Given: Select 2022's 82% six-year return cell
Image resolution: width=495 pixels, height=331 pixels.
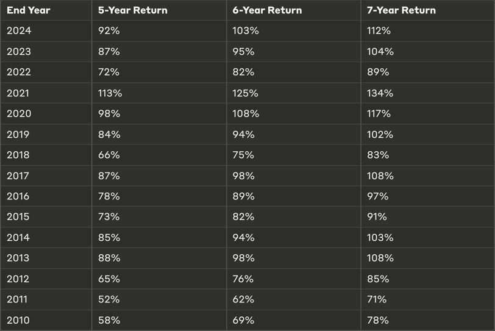Looking at the screenshot, I should pos(244,72).
